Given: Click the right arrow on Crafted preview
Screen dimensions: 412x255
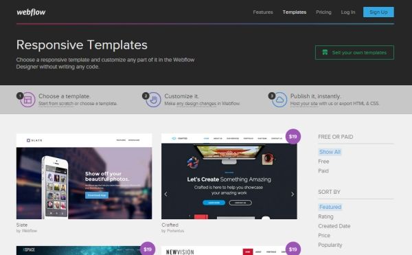Looking at the screenshot, I should pyautogui.click(x=293, y=195).
